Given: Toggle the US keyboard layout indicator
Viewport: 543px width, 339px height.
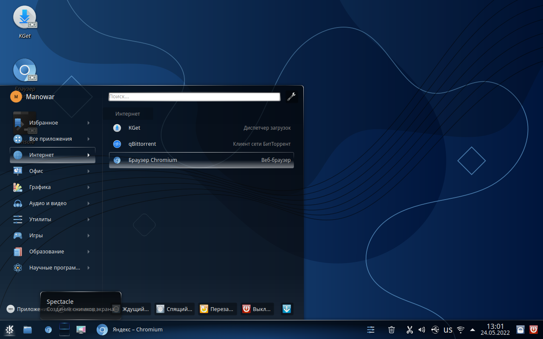Looking at the screenshot, I should pyautogui.click(x=448, y=330).
